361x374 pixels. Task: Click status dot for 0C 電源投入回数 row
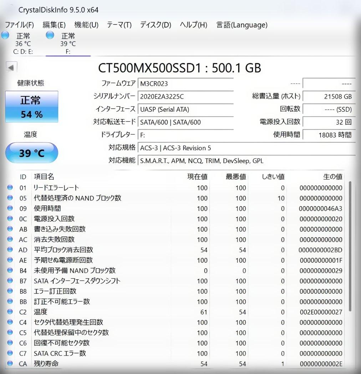point(10,218)
